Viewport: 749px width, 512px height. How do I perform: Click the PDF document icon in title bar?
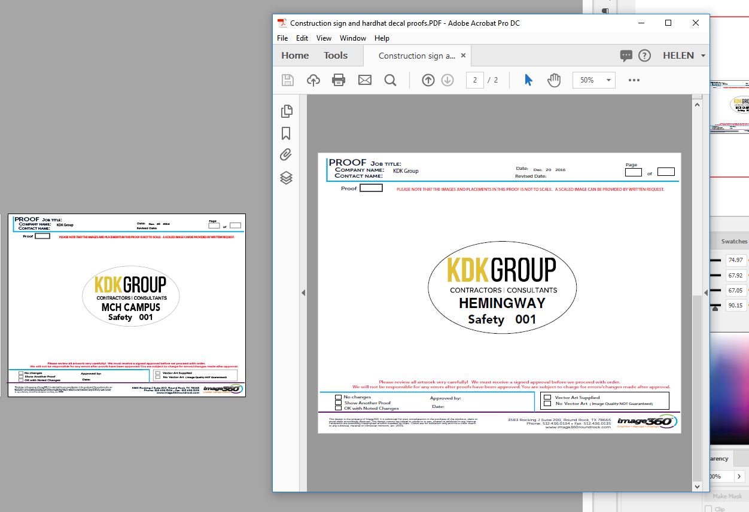(x=282, y=23)
